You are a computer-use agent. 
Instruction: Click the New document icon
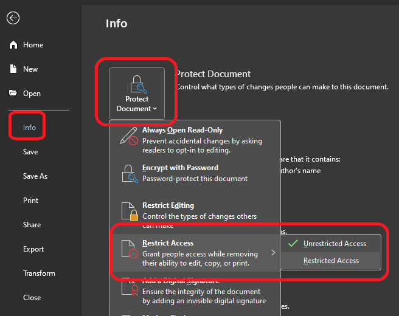(x=13, y=69)
